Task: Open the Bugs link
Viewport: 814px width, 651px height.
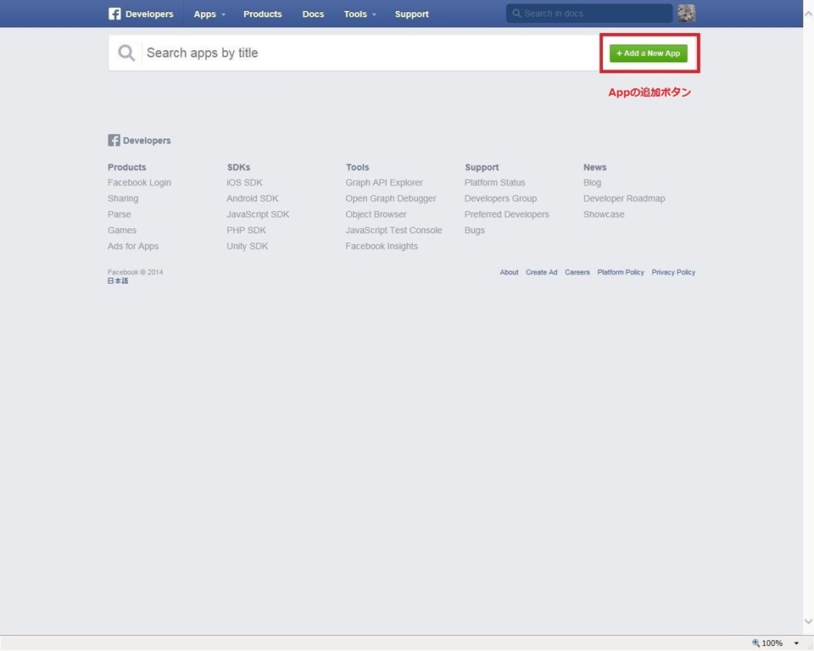Action: (475, 230)
